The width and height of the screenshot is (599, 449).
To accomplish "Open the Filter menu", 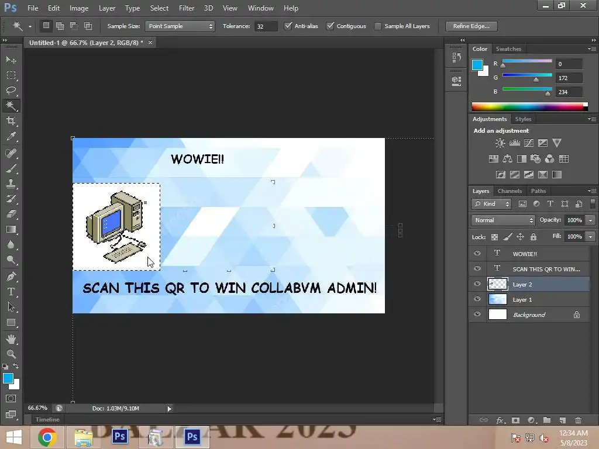I will coord(187,8).
